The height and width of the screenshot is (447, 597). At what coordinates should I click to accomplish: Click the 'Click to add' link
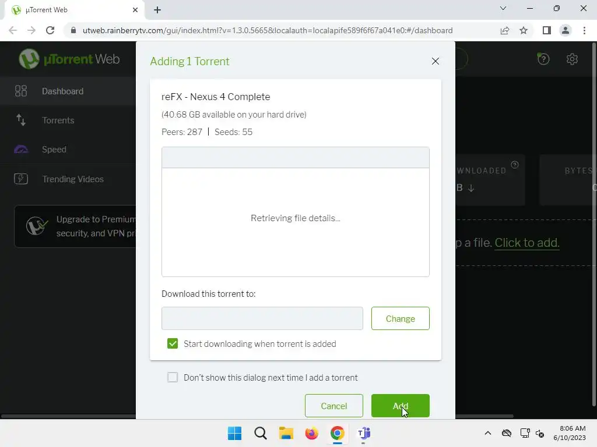(x=526, y=243)
